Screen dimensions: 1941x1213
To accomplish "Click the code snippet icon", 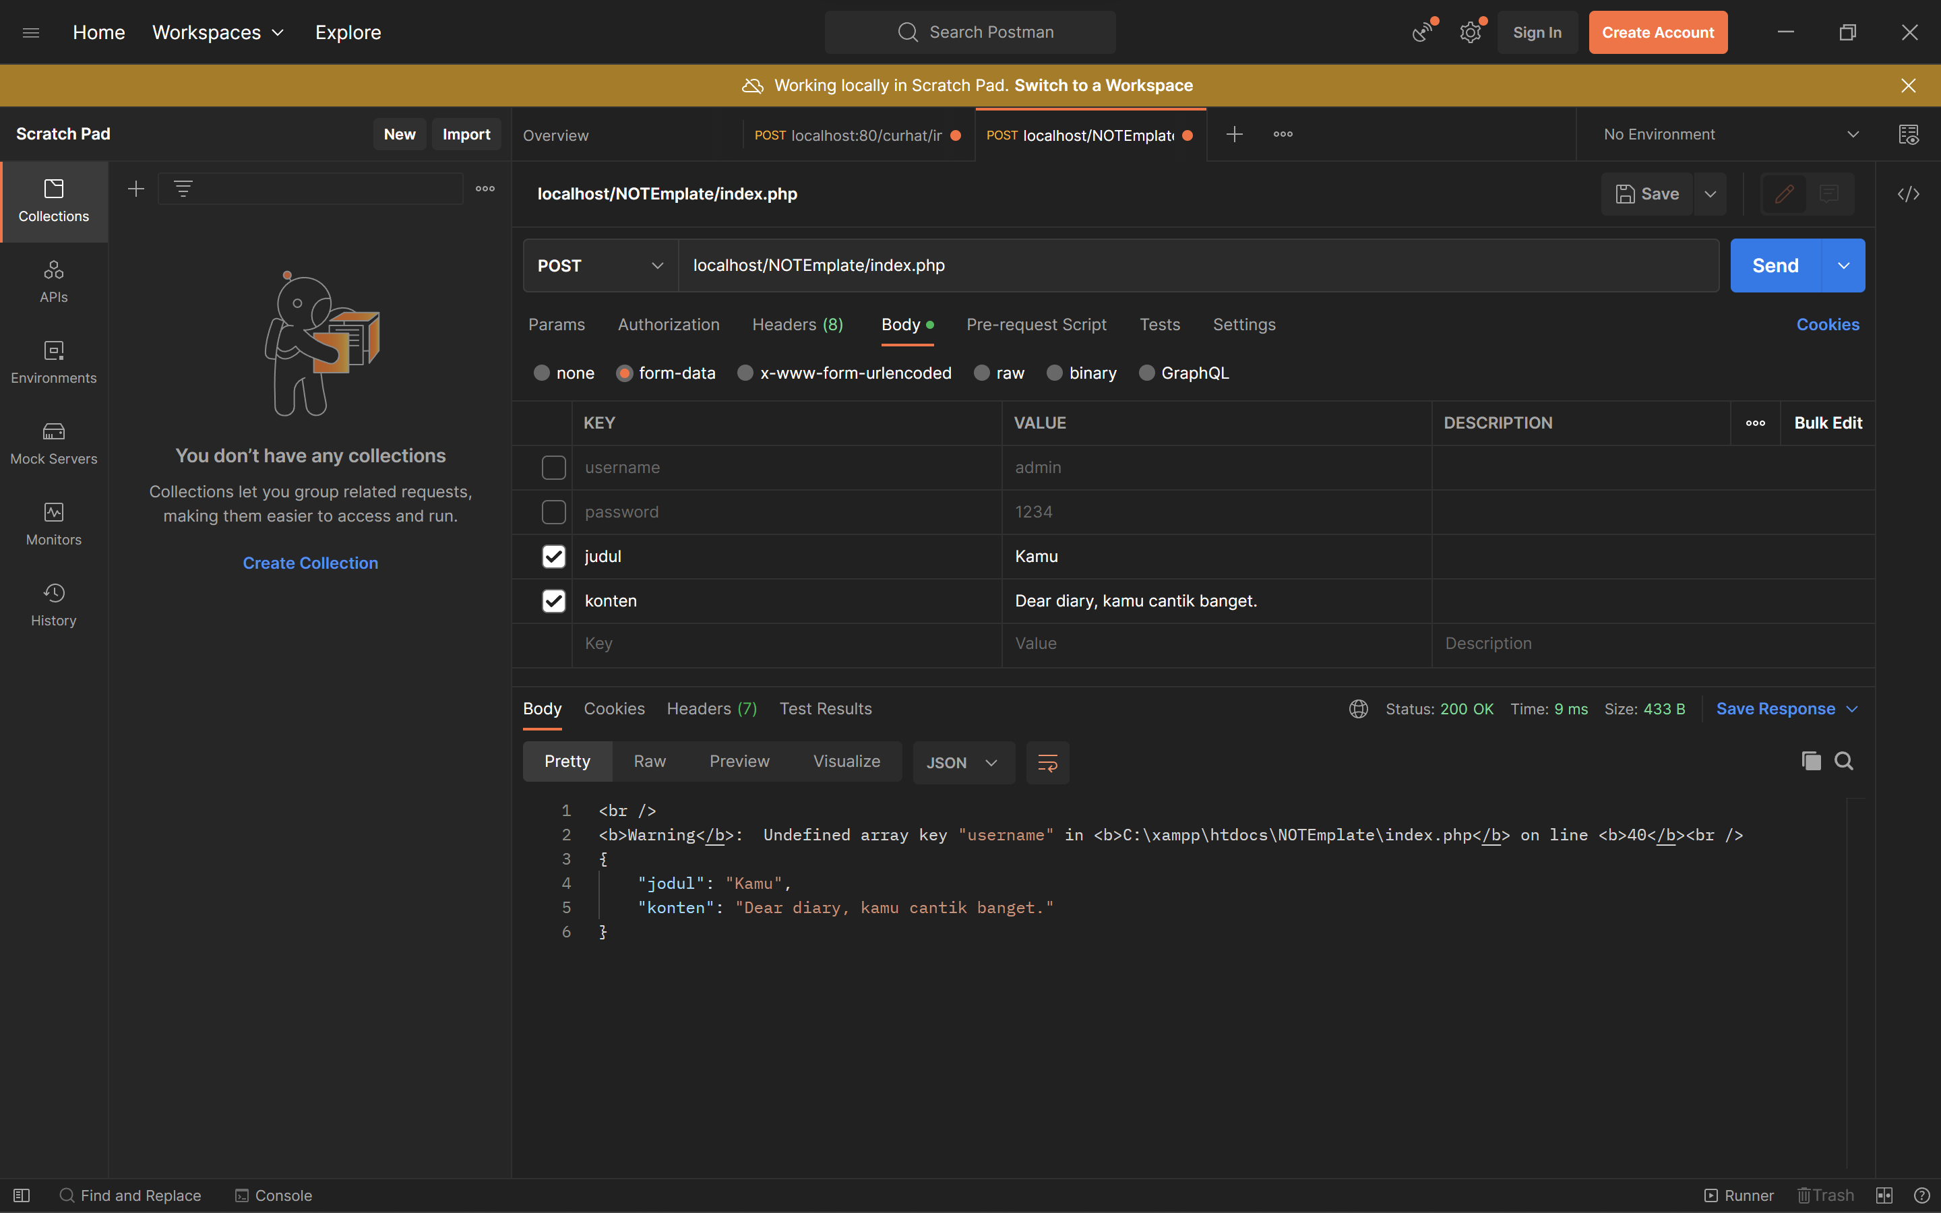I will pyautogui.click(x=1908, y=194).
